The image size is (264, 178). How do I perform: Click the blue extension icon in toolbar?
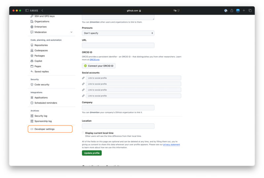point(238,11)
